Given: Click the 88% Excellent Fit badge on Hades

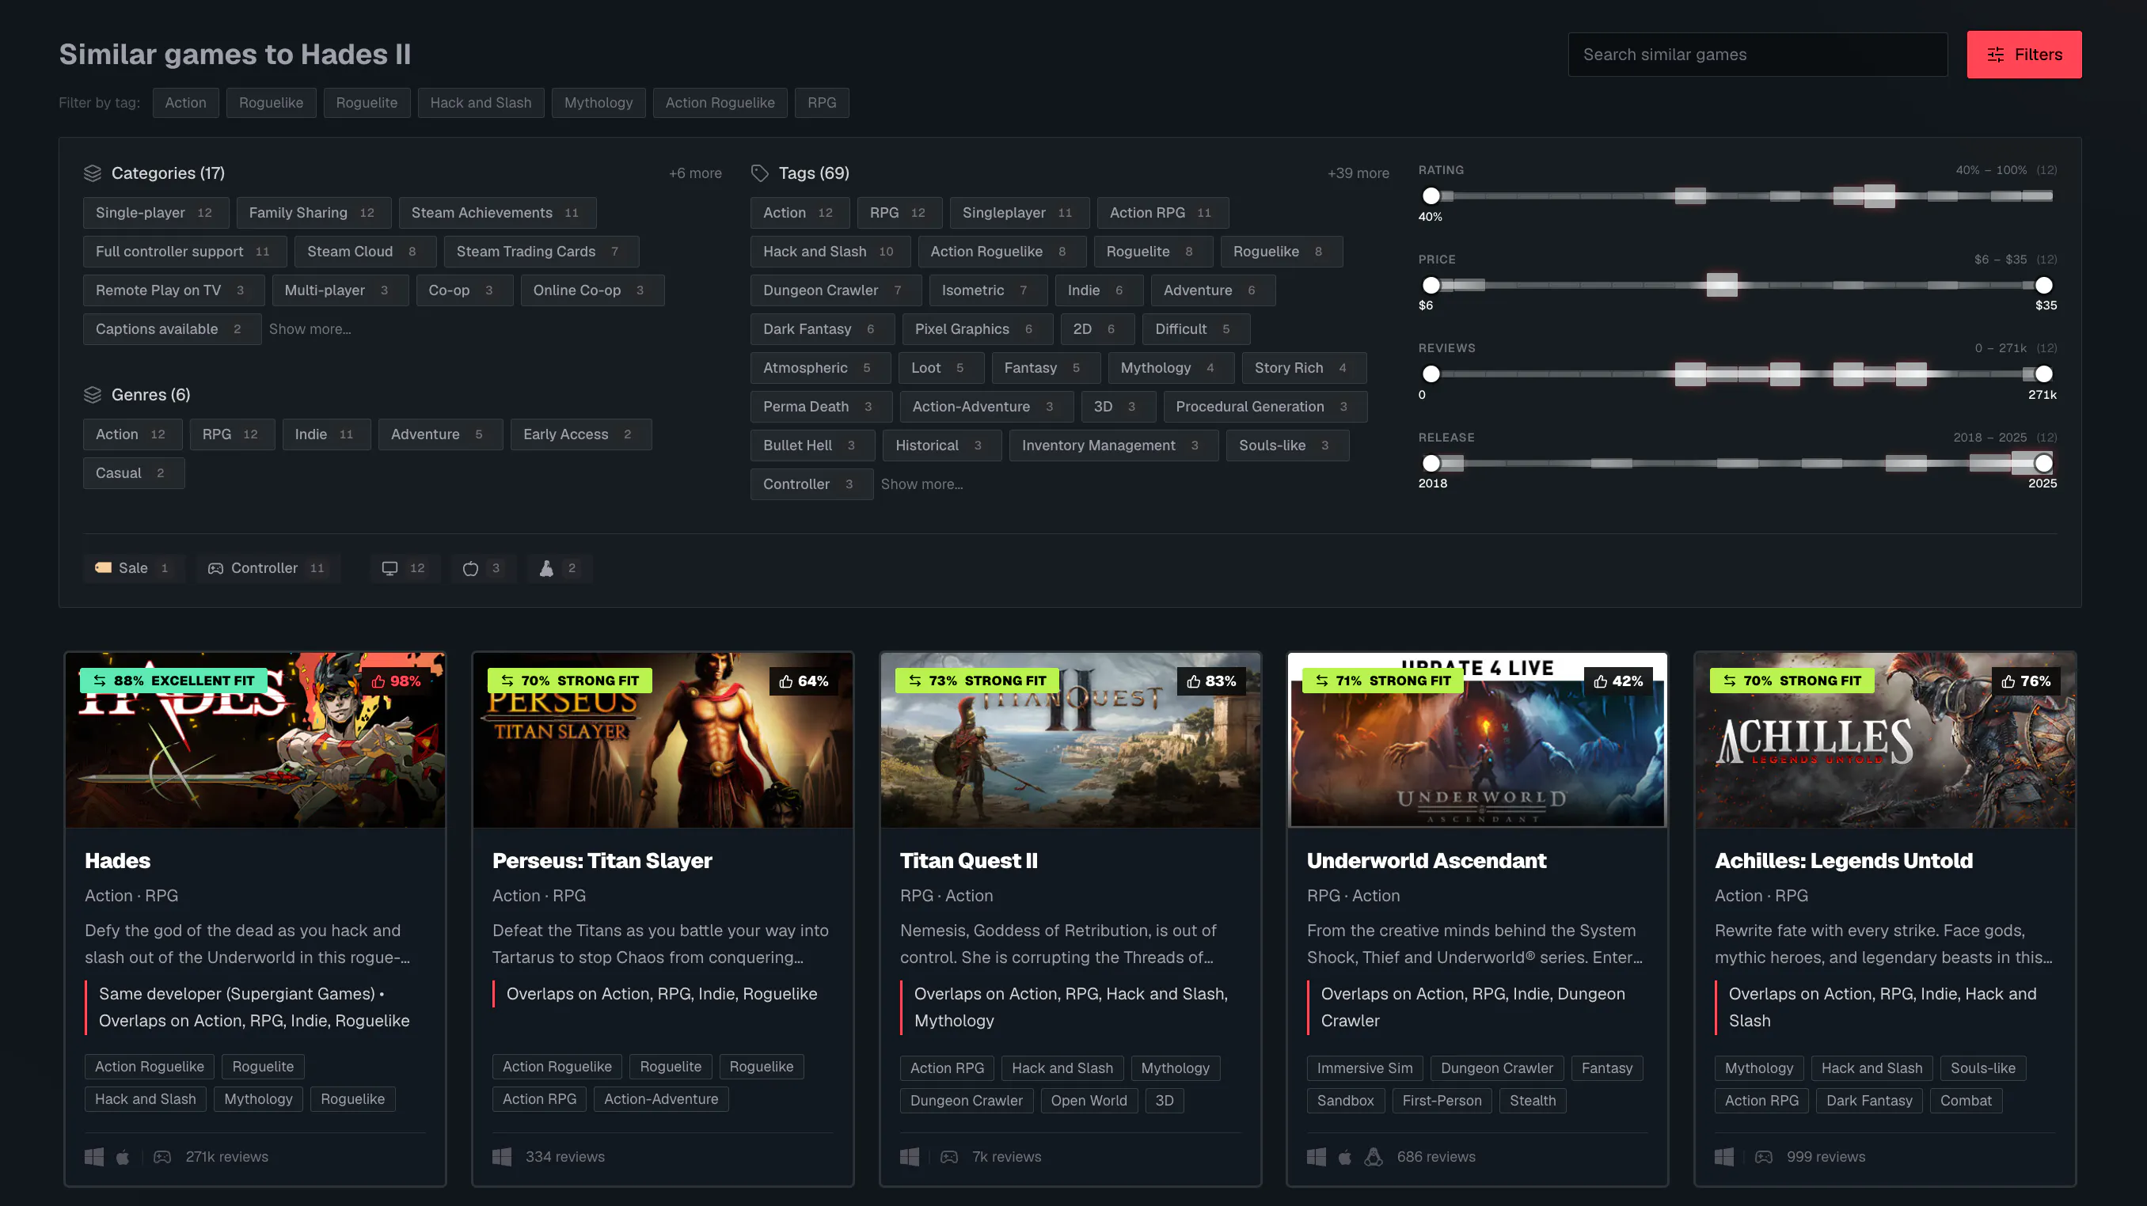Looking at the screenshot, I should 173,681.
